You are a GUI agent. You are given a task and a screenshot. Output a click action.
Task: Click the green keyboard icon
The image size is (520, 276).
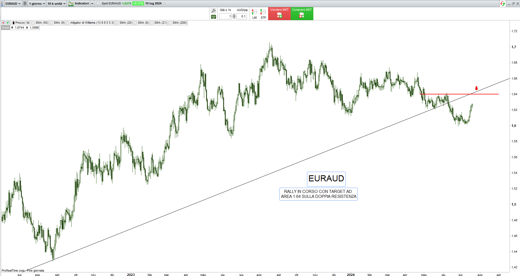[x=214, y=17]
